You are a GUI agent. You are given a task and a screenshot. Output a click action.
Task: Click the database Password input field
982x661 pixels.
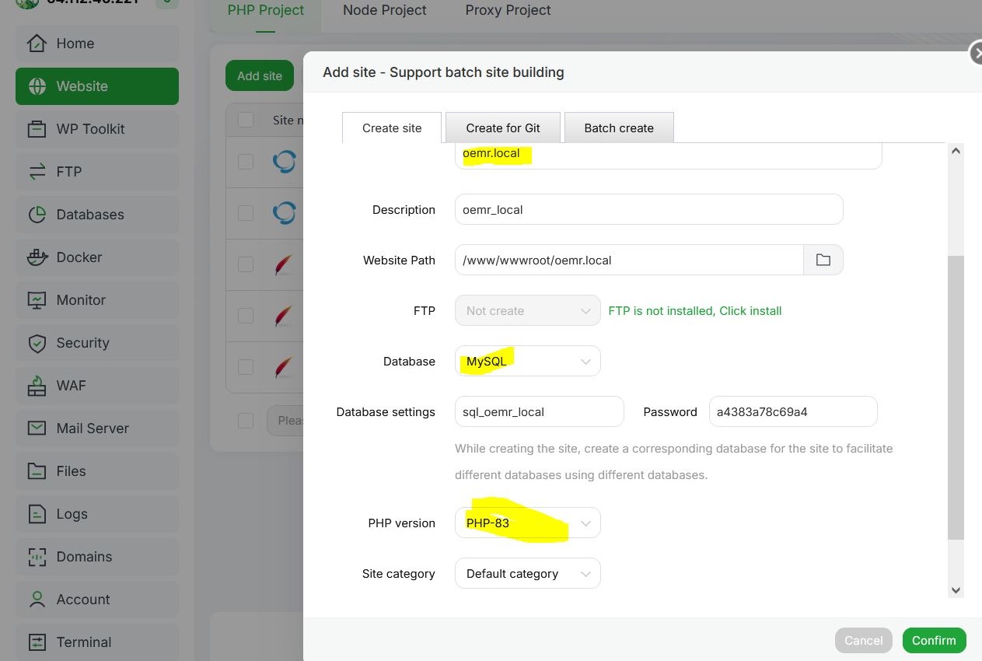tap(792, 412)
